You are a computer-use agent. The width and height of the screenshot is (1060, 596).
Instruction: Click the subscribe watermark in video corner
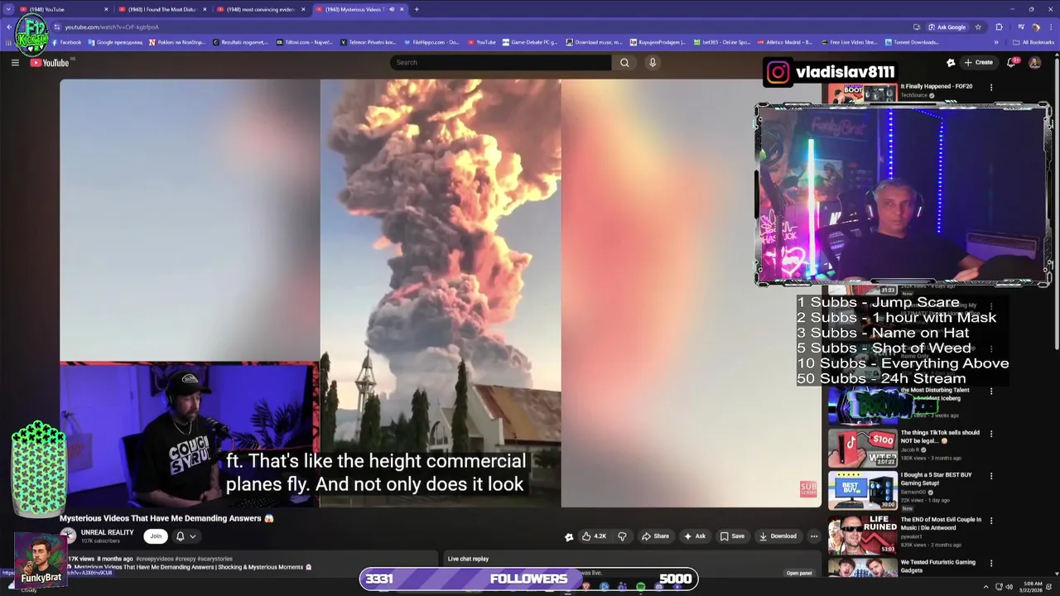coord(808,489)
